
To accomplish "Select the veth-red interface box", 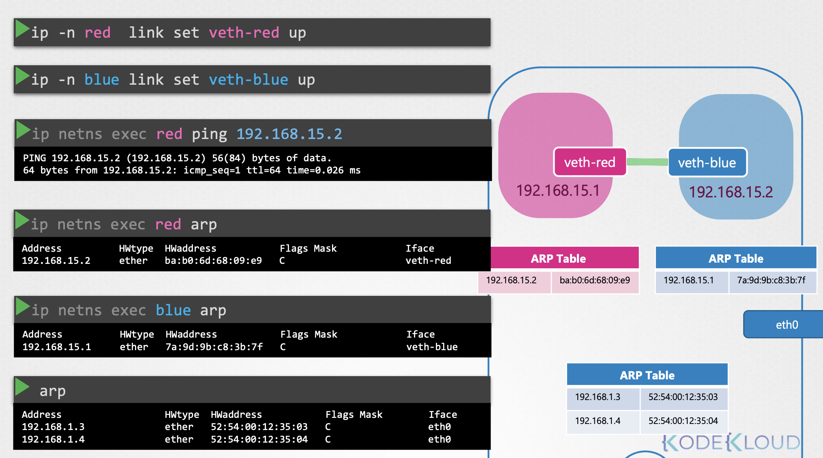I will pos(590,162).
